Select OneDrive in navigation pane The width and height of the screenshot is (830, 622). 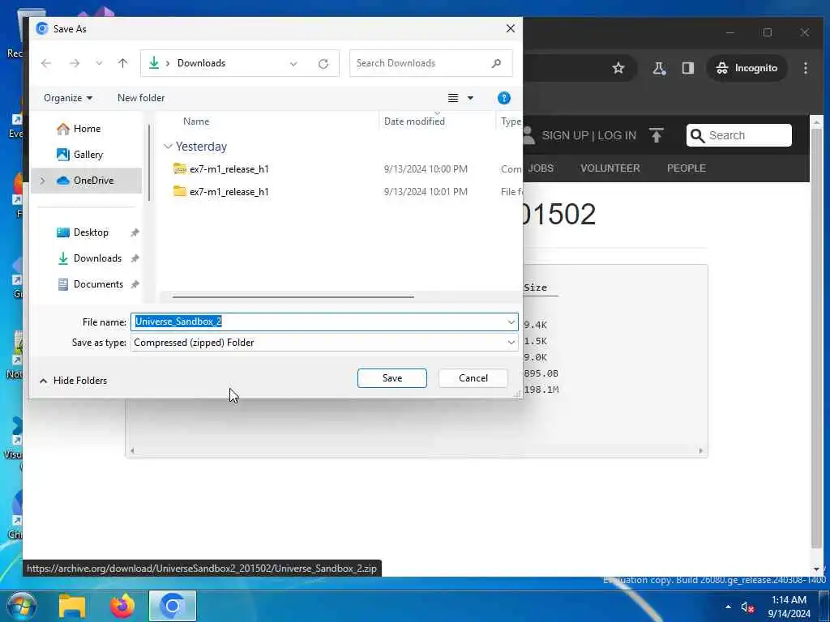86,181
